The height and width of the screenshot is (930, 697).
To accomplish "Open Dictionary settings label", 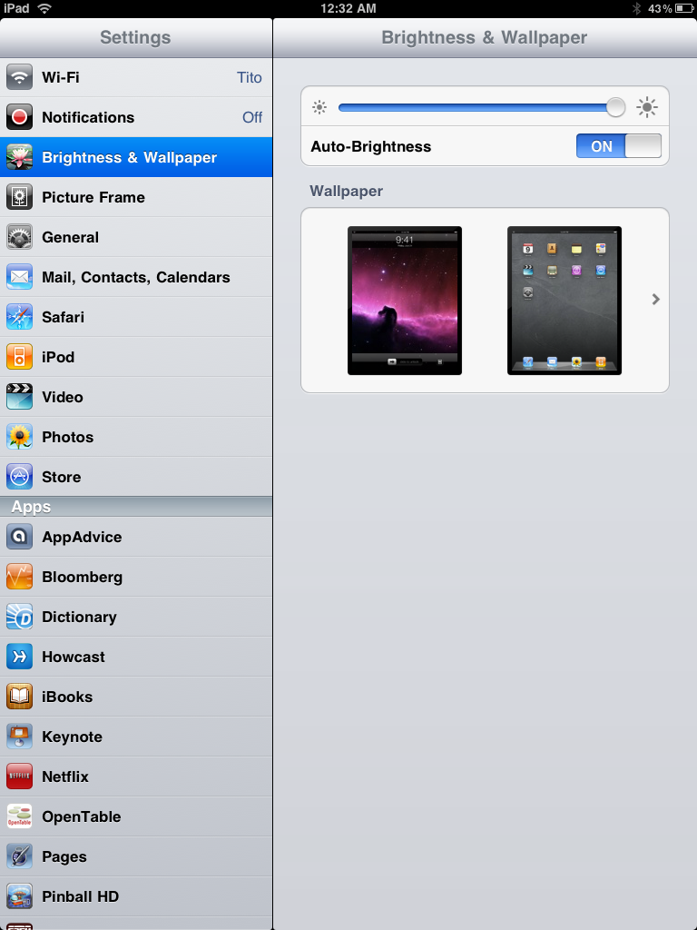I will [x=79, y=618].
